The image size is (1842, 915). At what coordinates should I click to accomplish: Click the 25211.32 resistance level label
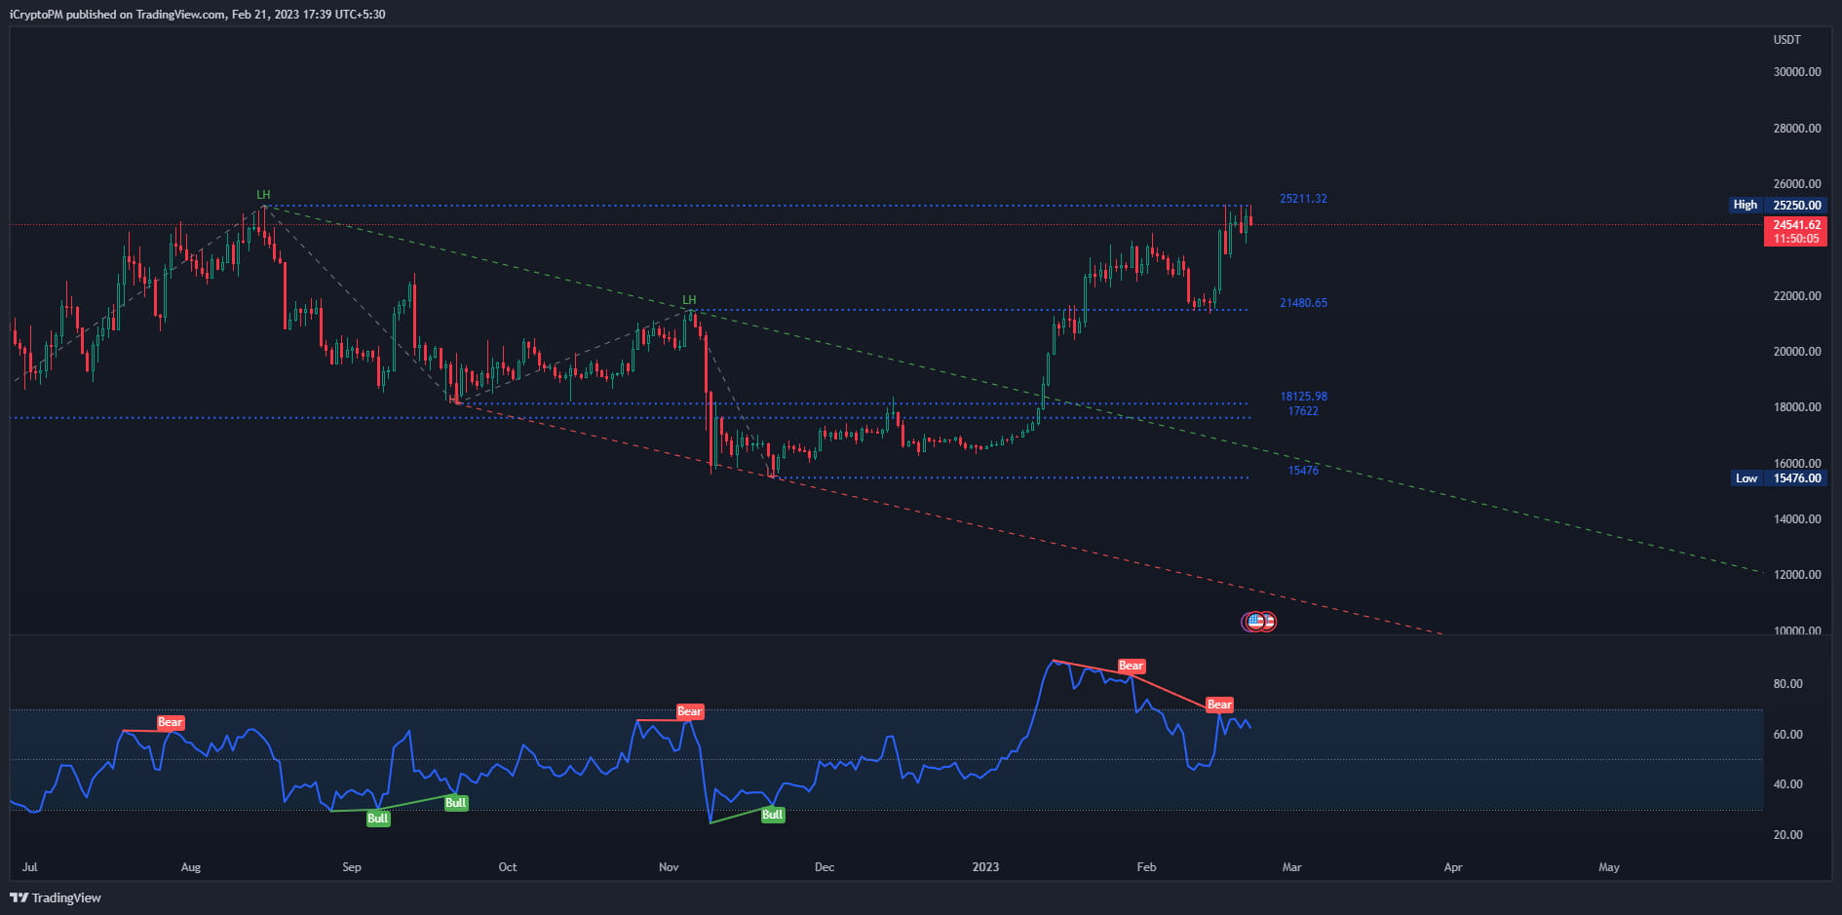1303,198
